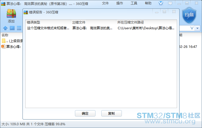Viewport: 202px width, 128px height.
Task: Open the 操作 menu
Action: point(120,3)
